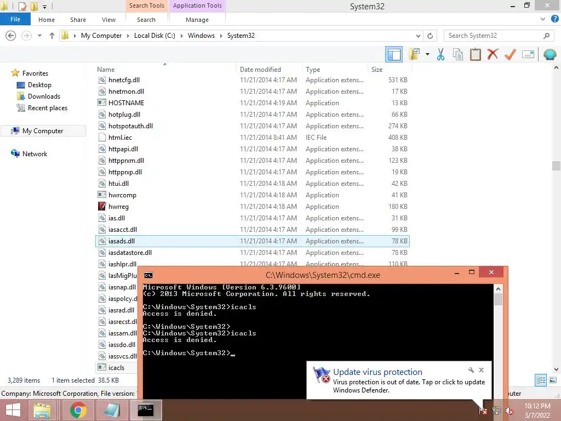Screen dimensions: 561x421
Task: Sort by the Name column header
Action: point(106,70)
